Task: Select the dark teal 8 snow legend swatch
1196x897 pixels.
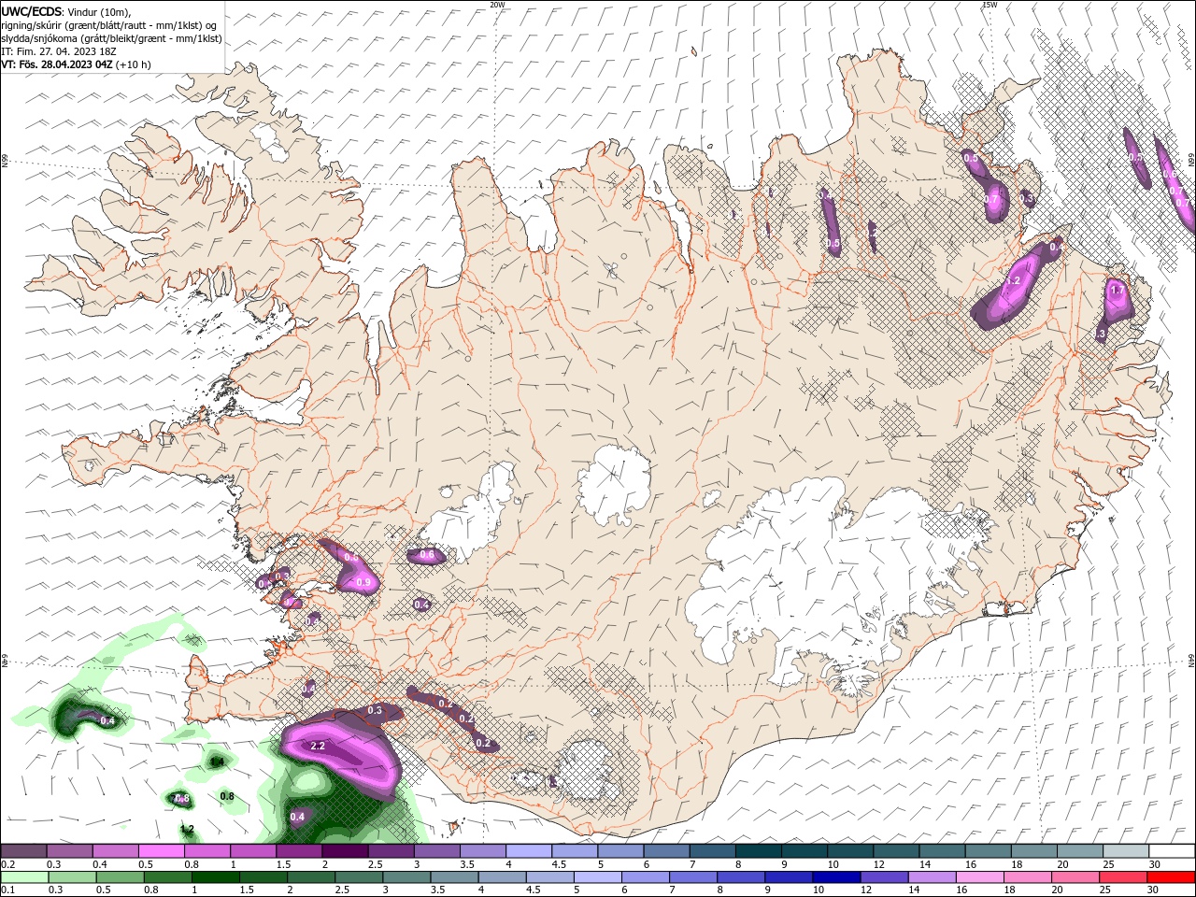Action: (759, 851)
